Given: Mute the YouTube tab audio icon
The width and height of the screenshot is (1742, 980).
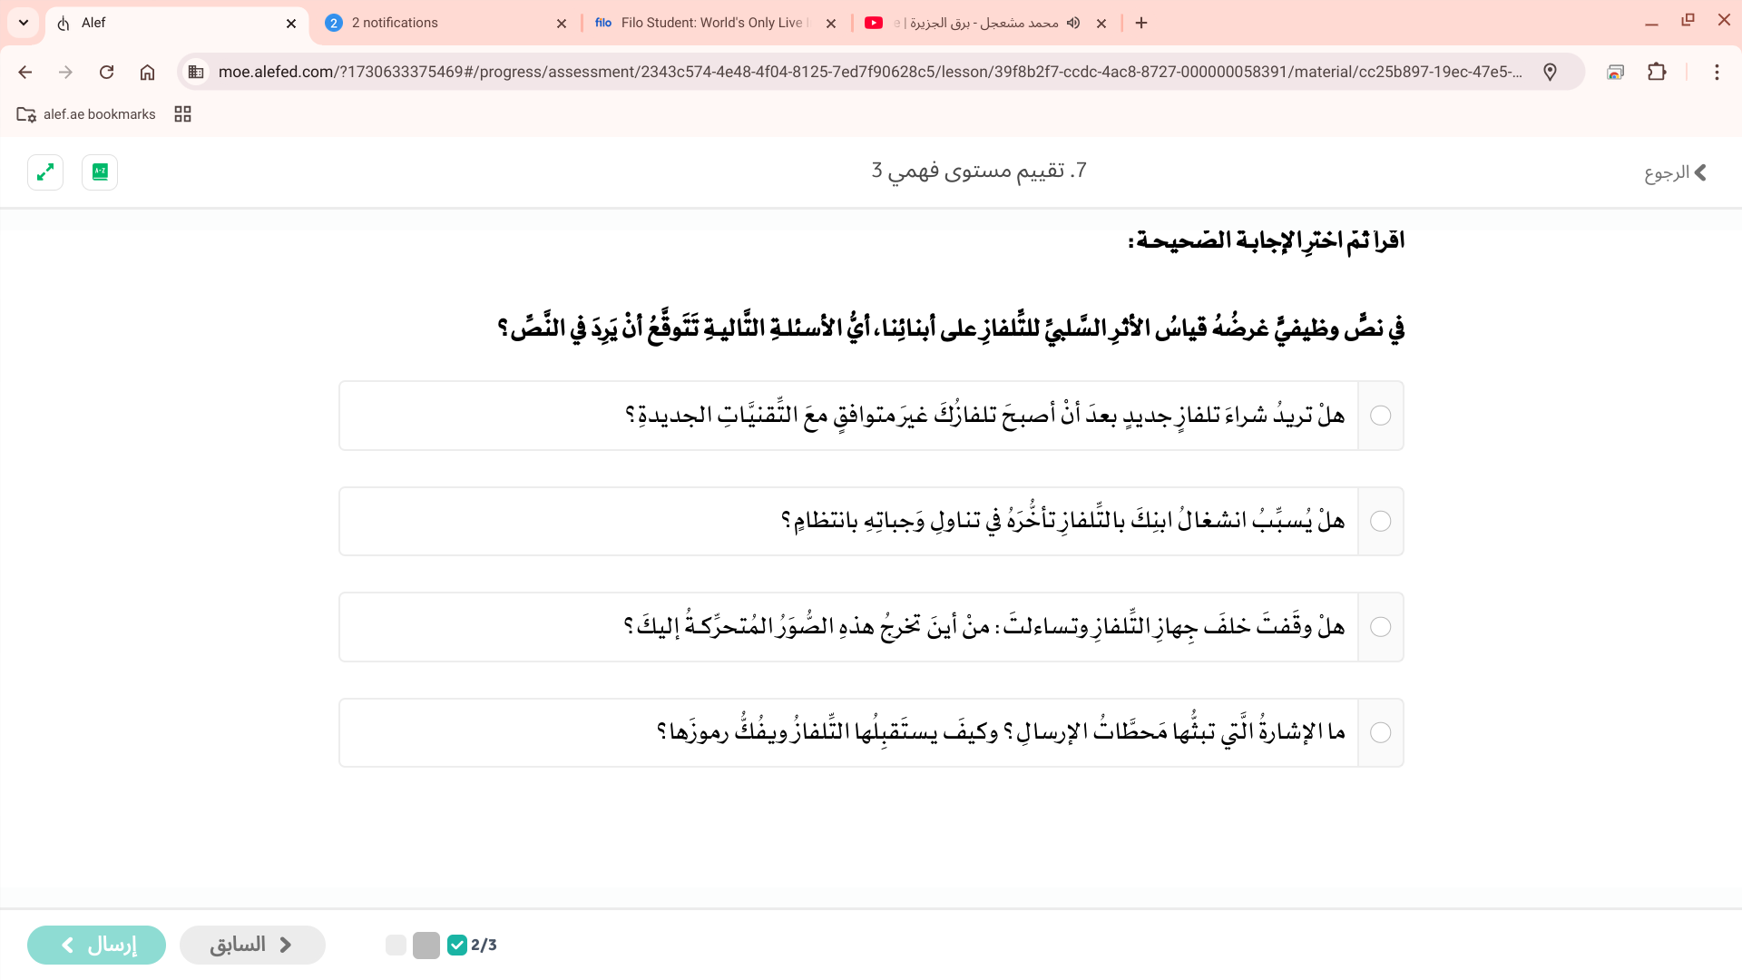Looking at the screenshot, I should pos(1073,23).
